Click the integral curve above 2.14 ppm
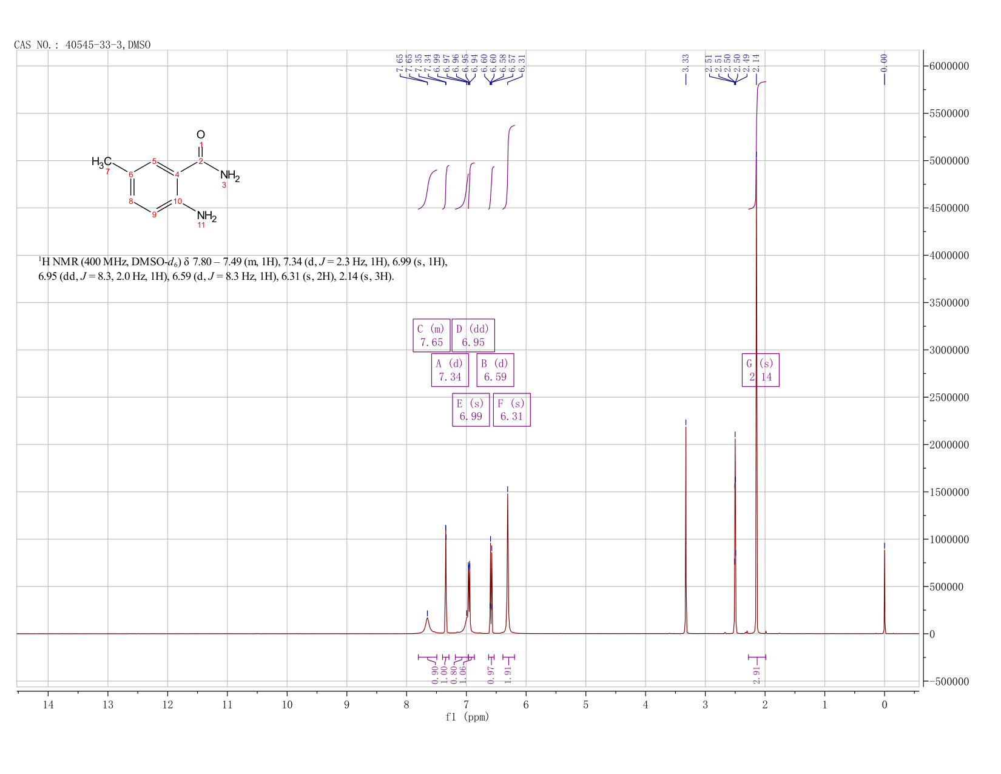Viewport: 1001px width, 774px height. (x=757, y=146)
